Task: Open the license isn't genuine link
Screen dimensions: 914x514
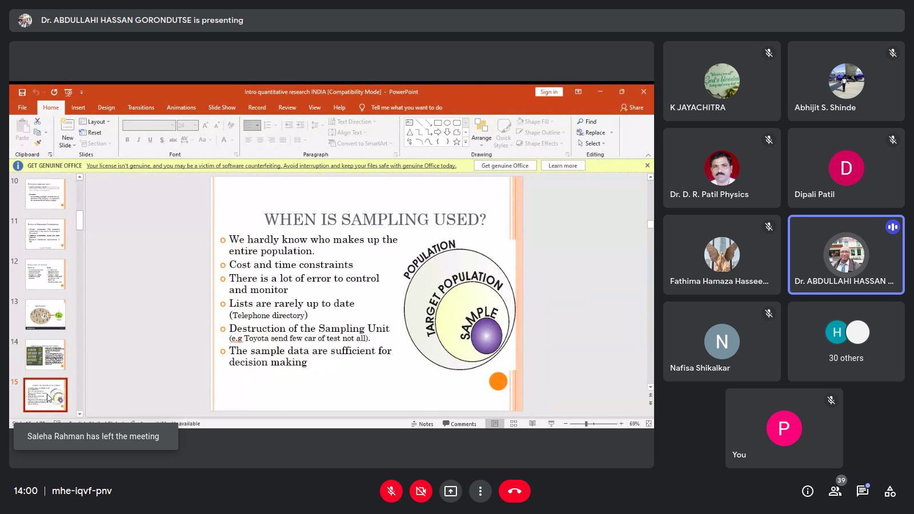Action: [x=271, y=166]
